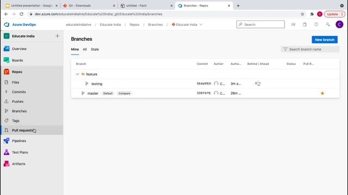The height and width of the screenshot is (195, 348).
Task: Open the help icon in header
Action: click(x=316, y=24)
